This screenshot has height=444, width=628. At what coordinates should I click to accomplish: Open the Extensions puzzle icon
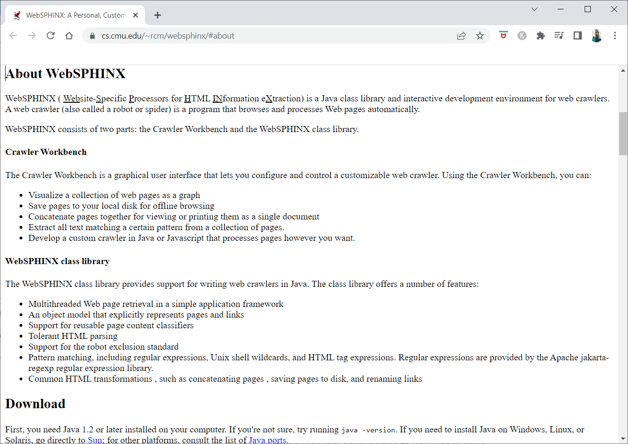[x=540, y=36]
